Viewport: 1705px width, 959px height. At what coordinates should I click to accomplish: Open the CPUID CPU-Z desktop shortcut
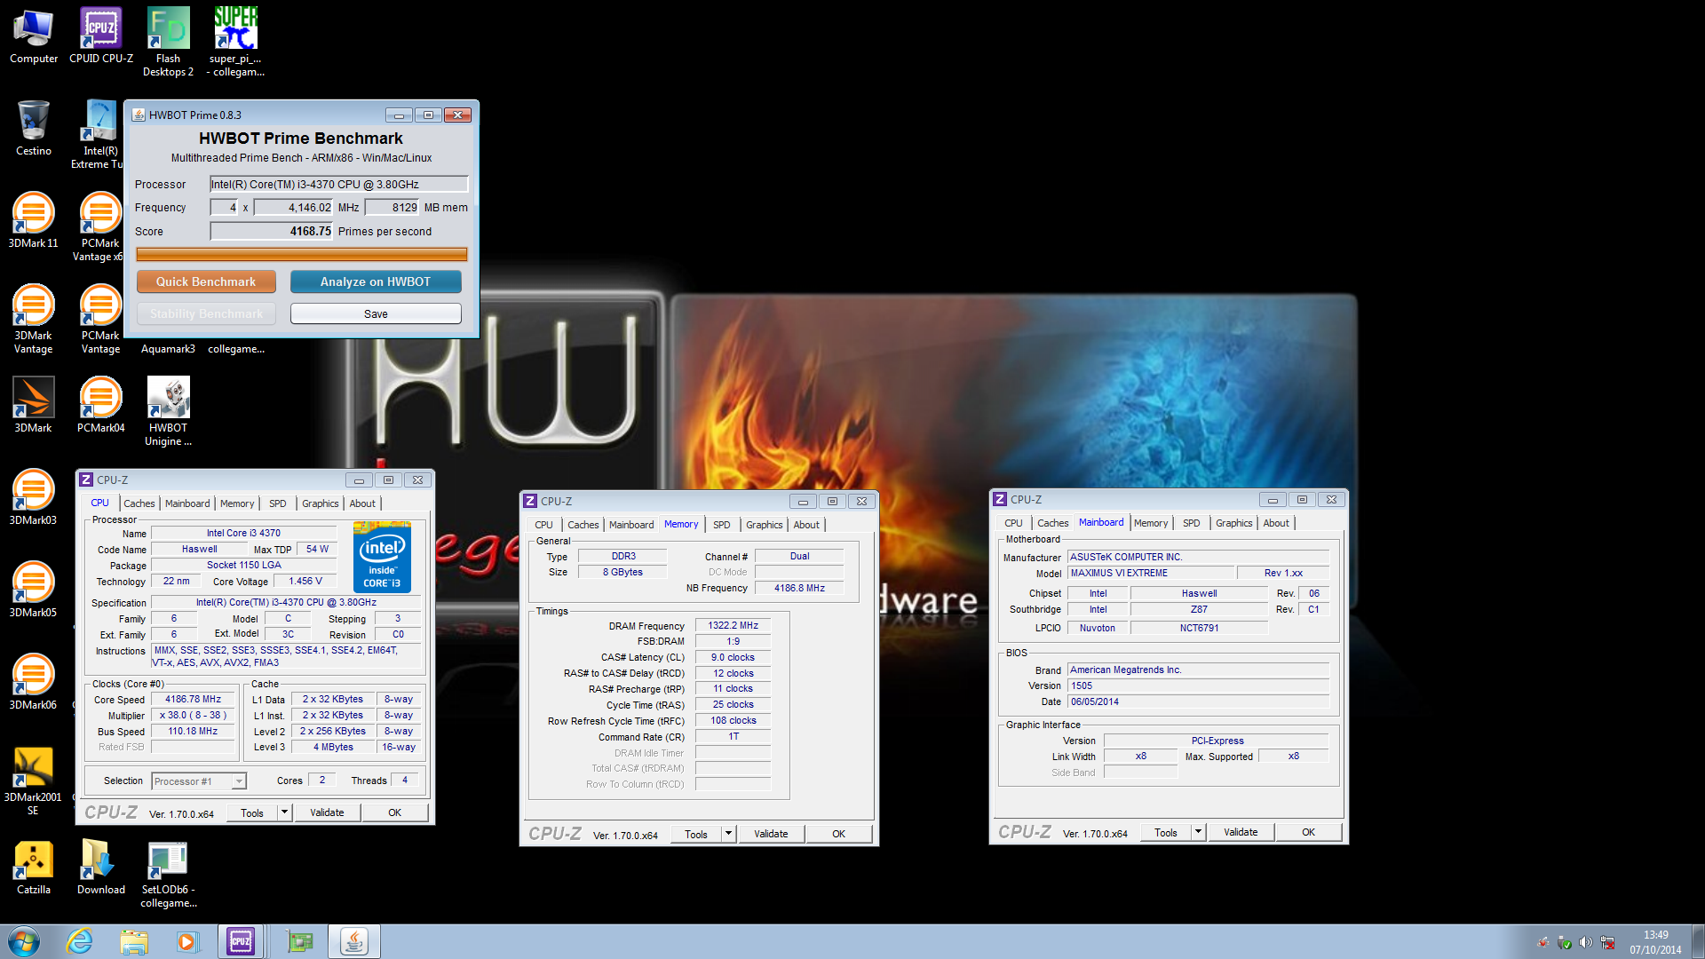coord(101,36)
